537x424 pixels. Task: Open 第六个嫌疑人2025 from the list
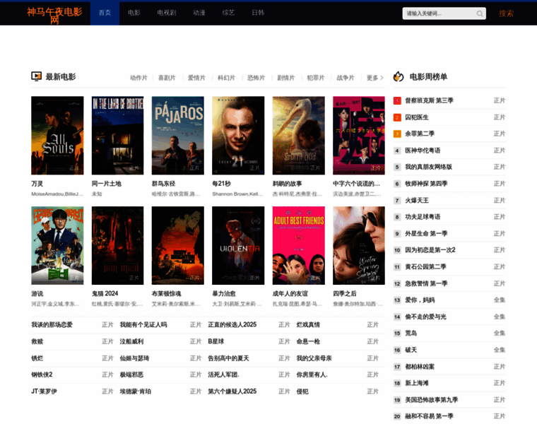click(232, 391)
